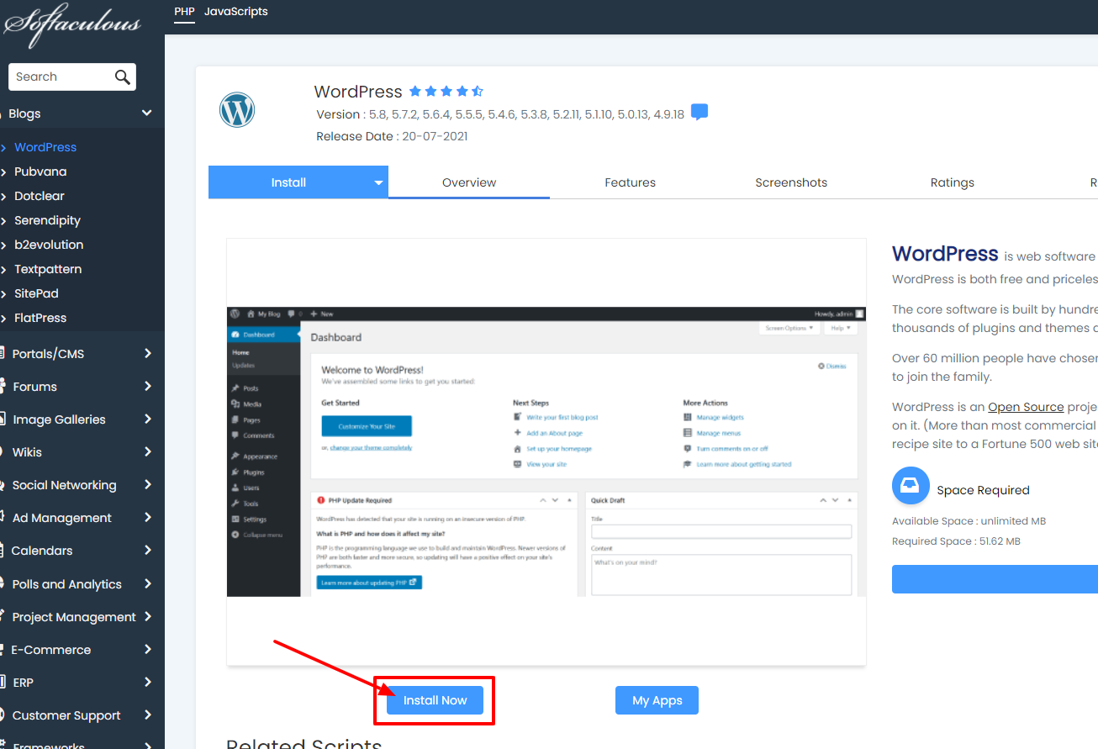Select SitePad in the Blogs list

point(36,293)
